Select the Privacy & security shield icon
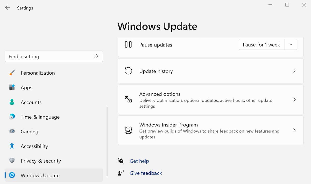 [12, 161]
